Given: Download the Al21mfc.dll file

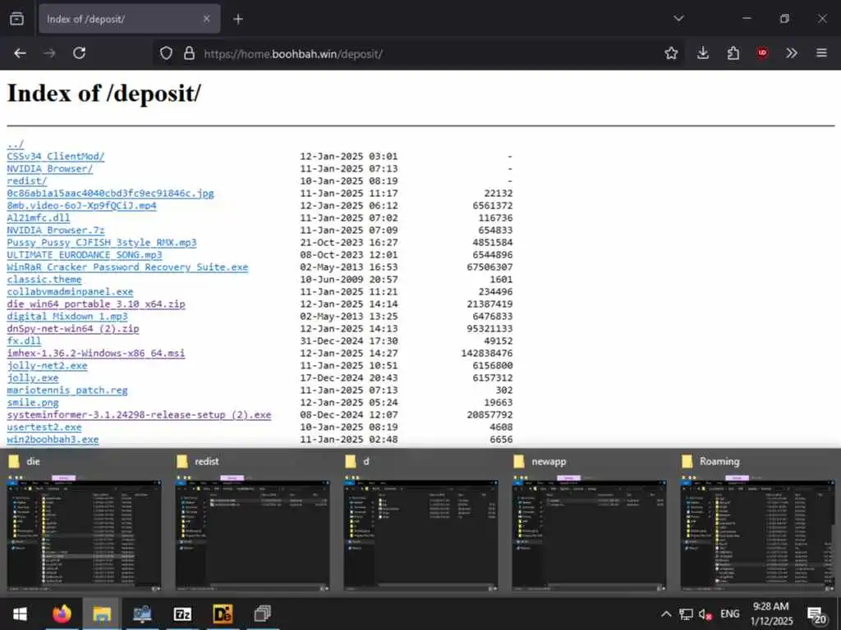Looking at the screenshot, I should [39, 218].
